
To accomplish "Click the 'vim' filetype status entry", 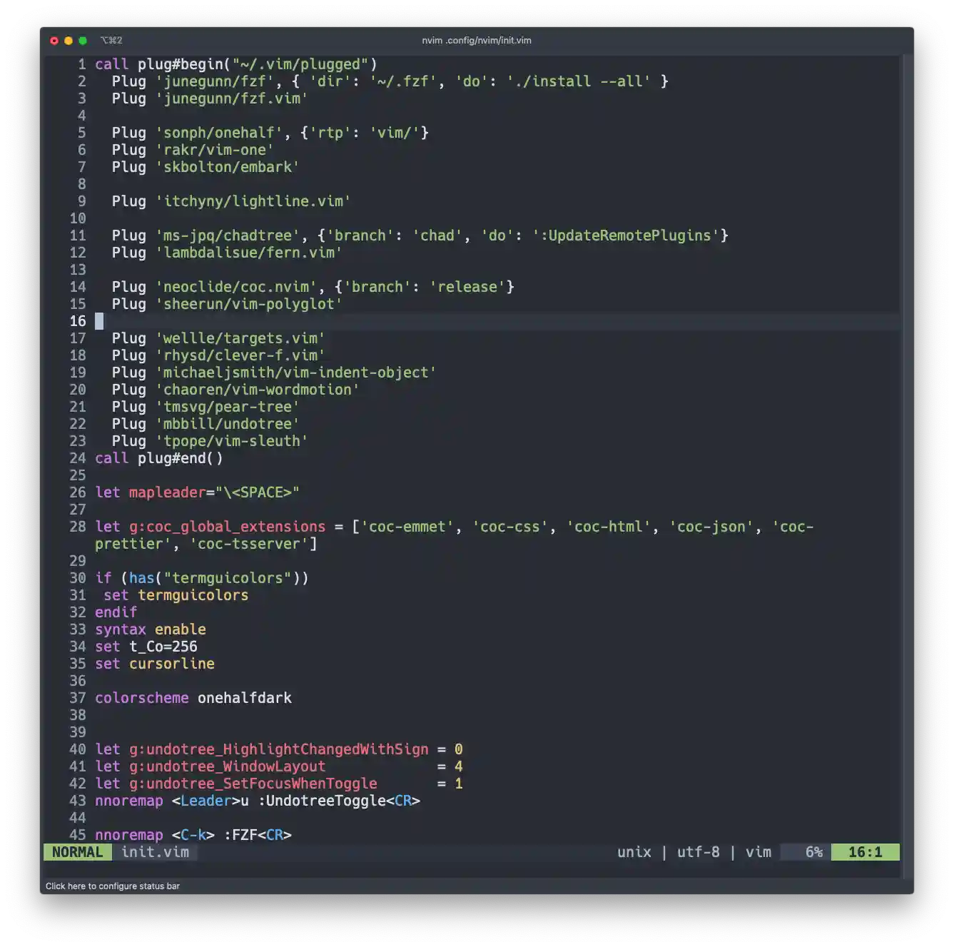I will 758,852.
